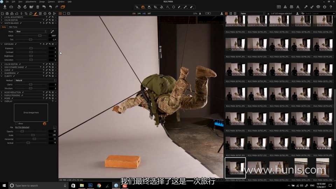Click the Import Images icon

coord(5,7)
